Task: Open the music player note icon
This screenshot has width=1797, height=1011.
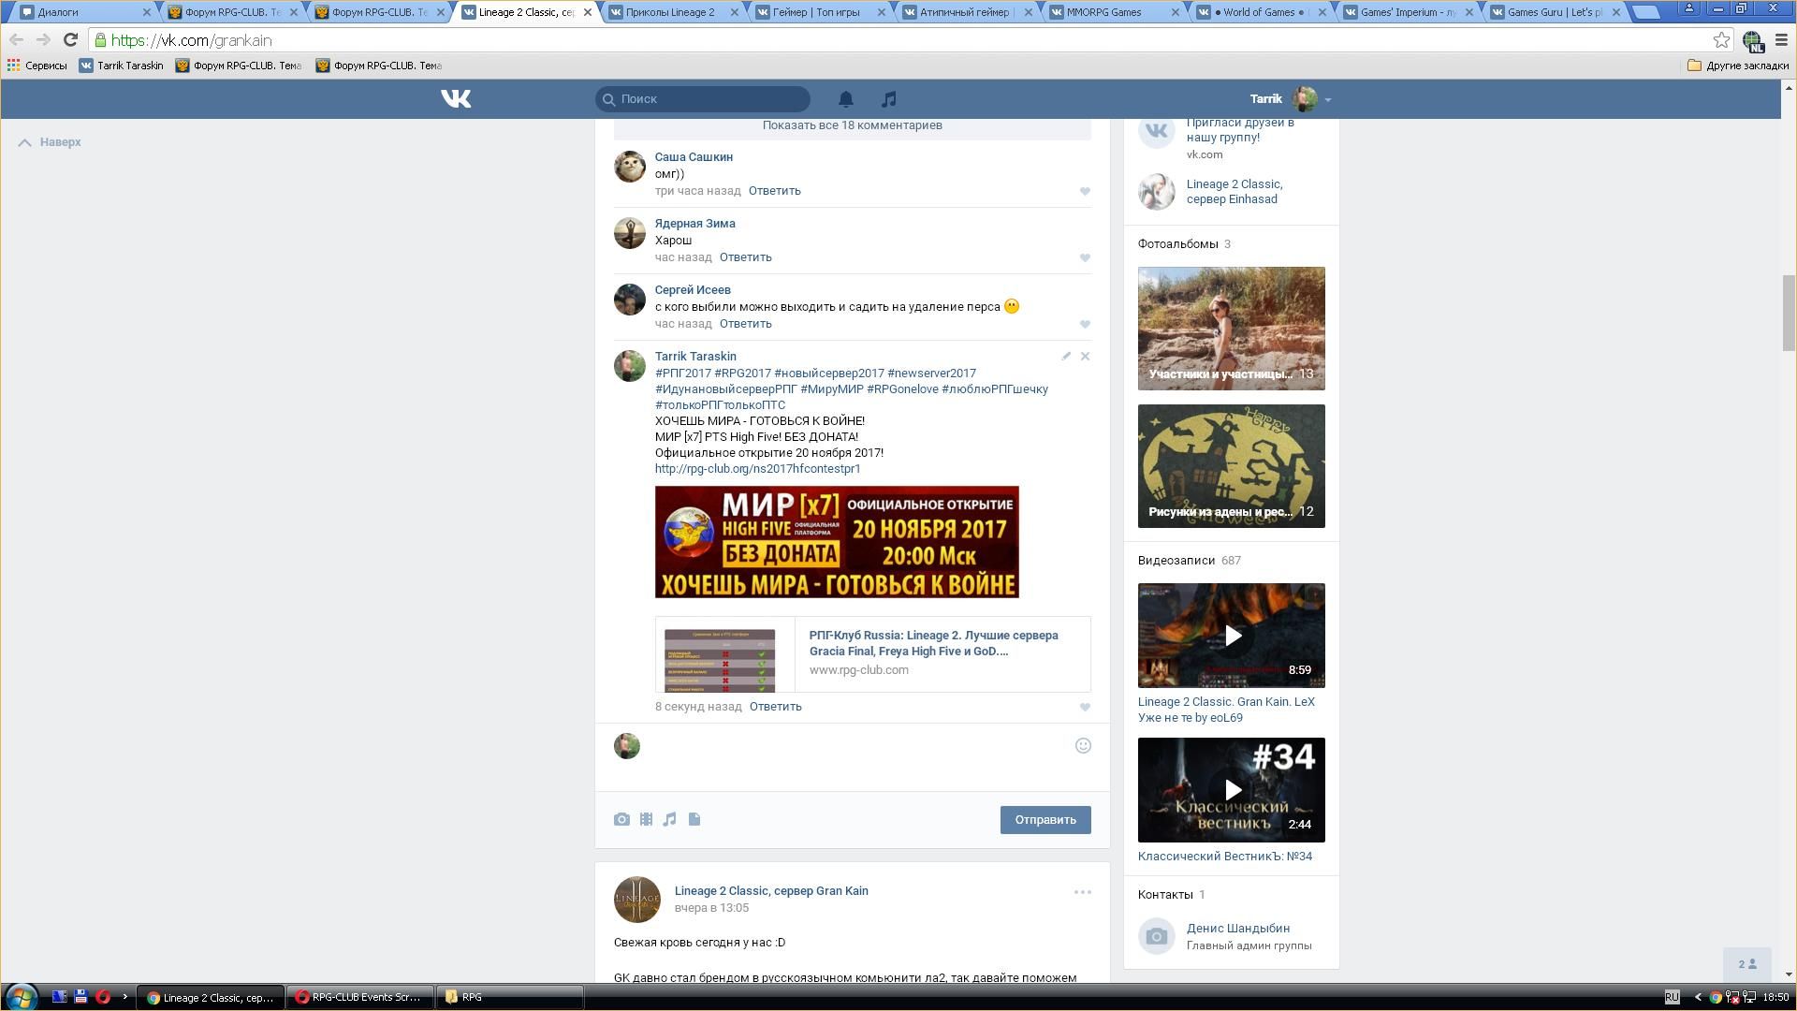Action: tap(889, 99)
